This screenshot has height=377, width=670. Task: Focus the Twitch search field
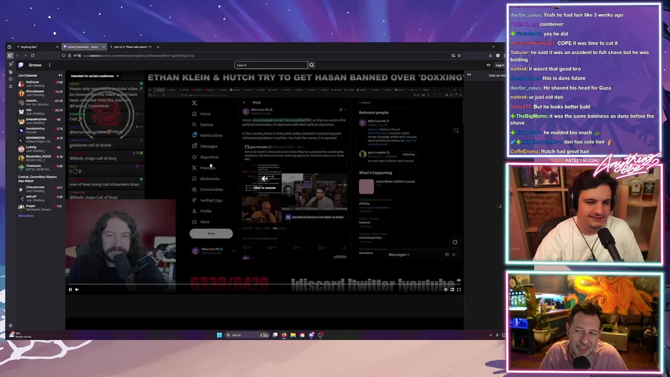pos(271,65)
